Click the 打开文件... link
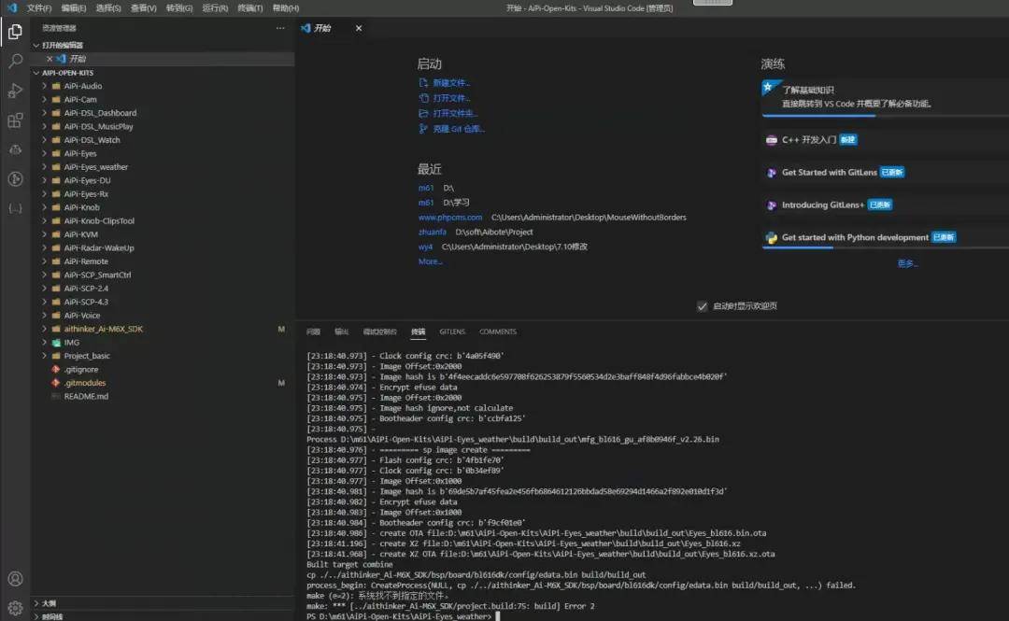1009x621 pixels. coord(451,98)
